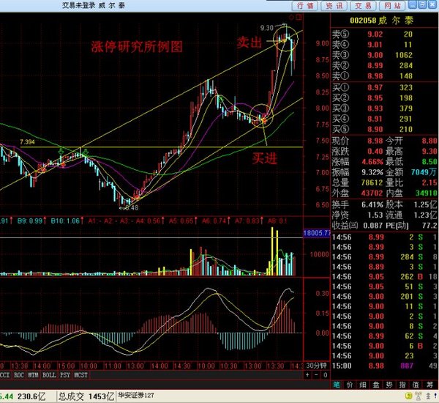Click the 9.30 high price marker
Viewport: 439px width, 403px height.
click(266, 28)
